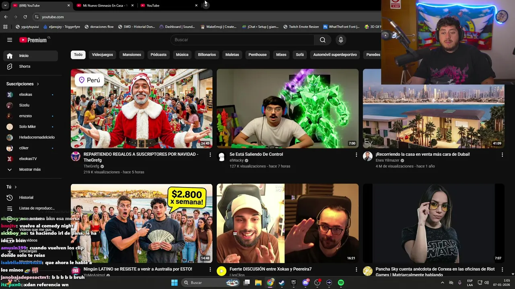The image size is (515, 289).
Task: Select the Mixes filter chip
Action: (281, 55)
